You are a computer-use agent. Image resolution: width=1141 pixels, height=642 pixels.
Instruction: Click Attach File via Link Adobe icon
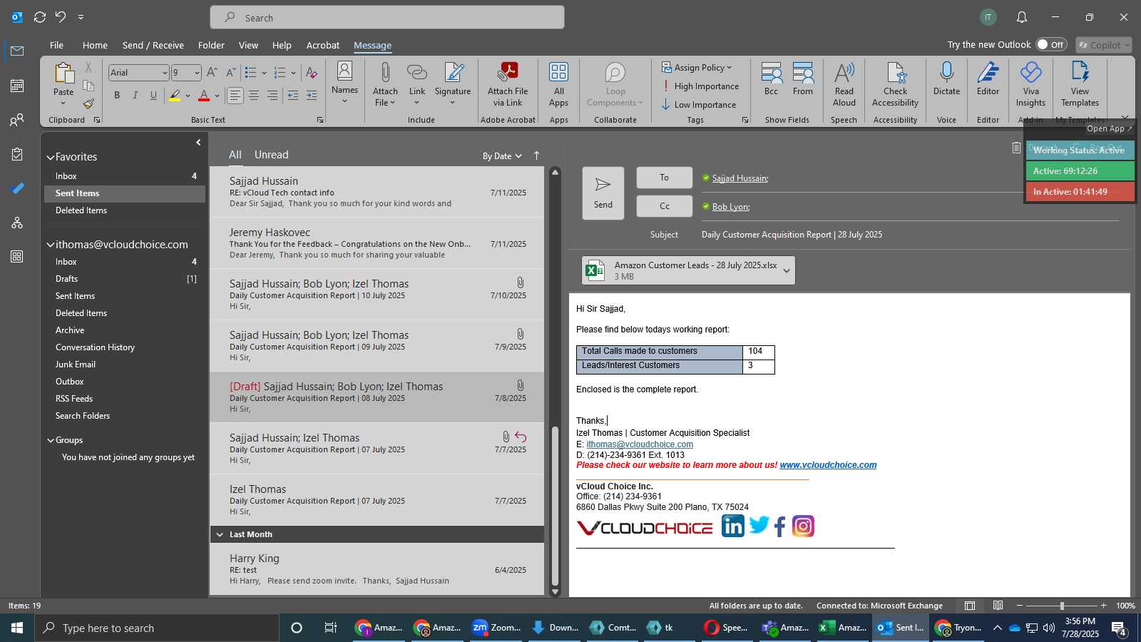pos(508,84)
